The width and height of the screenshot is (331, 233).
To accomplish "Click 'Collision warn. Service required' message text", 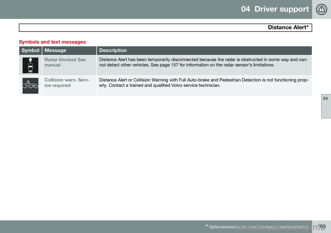I will click(67, 83).
